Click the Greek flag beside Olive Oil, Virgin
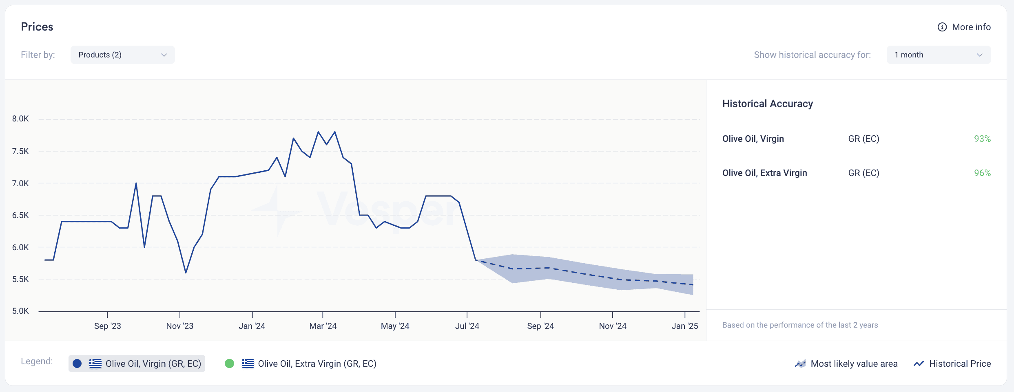 (x=95, y=363)
